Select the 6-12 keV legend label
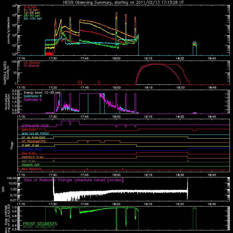Image resolution: width=233 pixels, height=233 pixels. pos(31,10)
